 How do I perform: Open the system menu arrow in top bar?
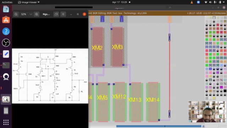pyautogui.click(x=224, y=2)
